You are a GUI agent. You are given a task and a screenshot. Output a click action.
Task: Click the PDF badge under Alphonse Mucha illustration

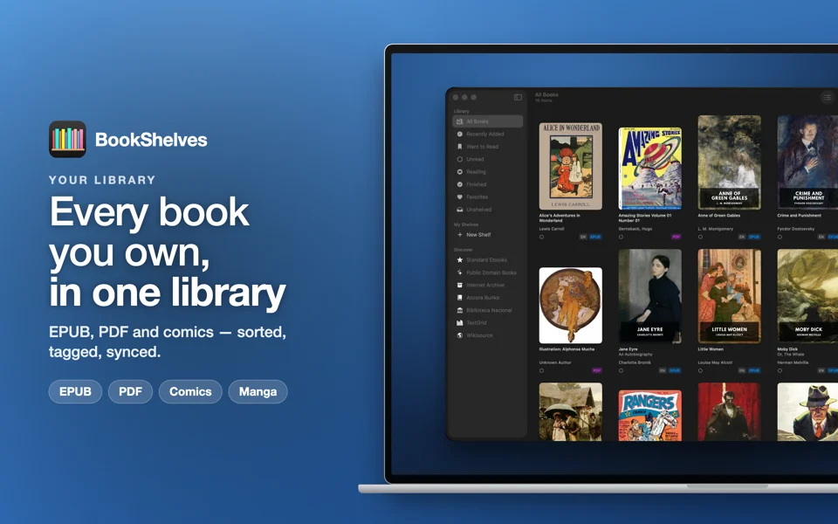(597, 370)
